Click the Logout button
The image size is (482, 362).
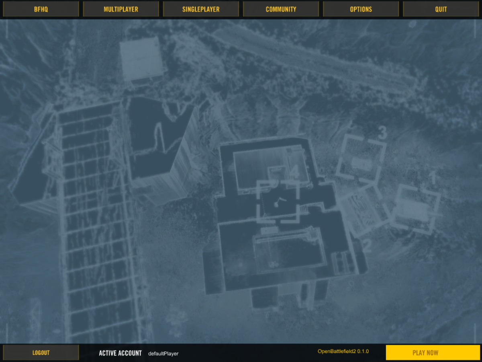[x=41, y=352]
